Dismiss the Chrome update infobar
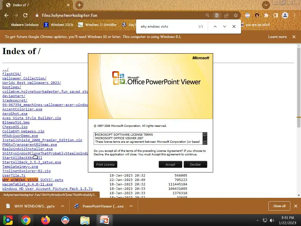Screen dimensions: 301x226 [294, 37]
